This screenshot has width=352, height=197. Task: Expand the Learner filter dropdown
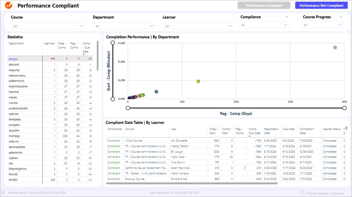(x=198, y=26)
